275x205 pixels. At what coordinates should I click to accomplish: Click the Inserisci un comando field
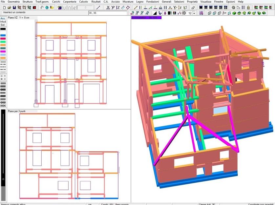point(43,13)
